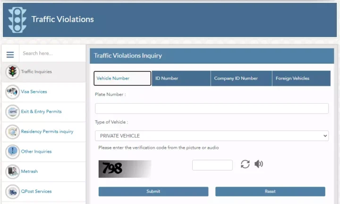This screenshot has height=204, width=340.
Task: Open the Traffic Inquiries link
Action: (36, 72)
